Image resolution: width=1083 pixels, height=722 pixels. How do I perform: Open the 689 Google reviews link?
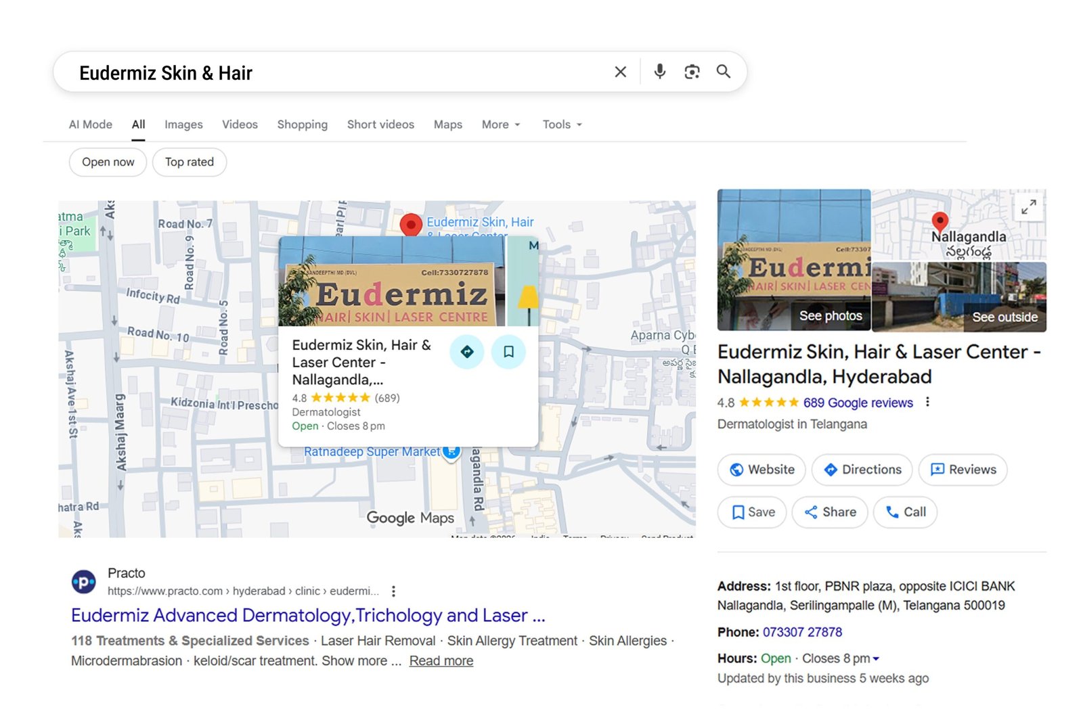[x=860, y=402]
